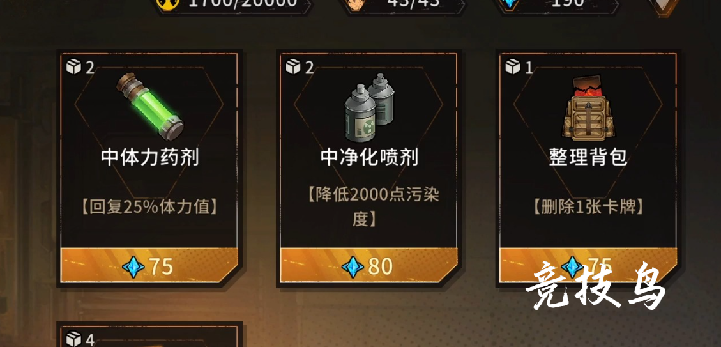Image resolution: width=721 pixels, height=347 pixels.
Task: Buy 中净化喷剂 for 80 crystals
Action: point(368,266)
